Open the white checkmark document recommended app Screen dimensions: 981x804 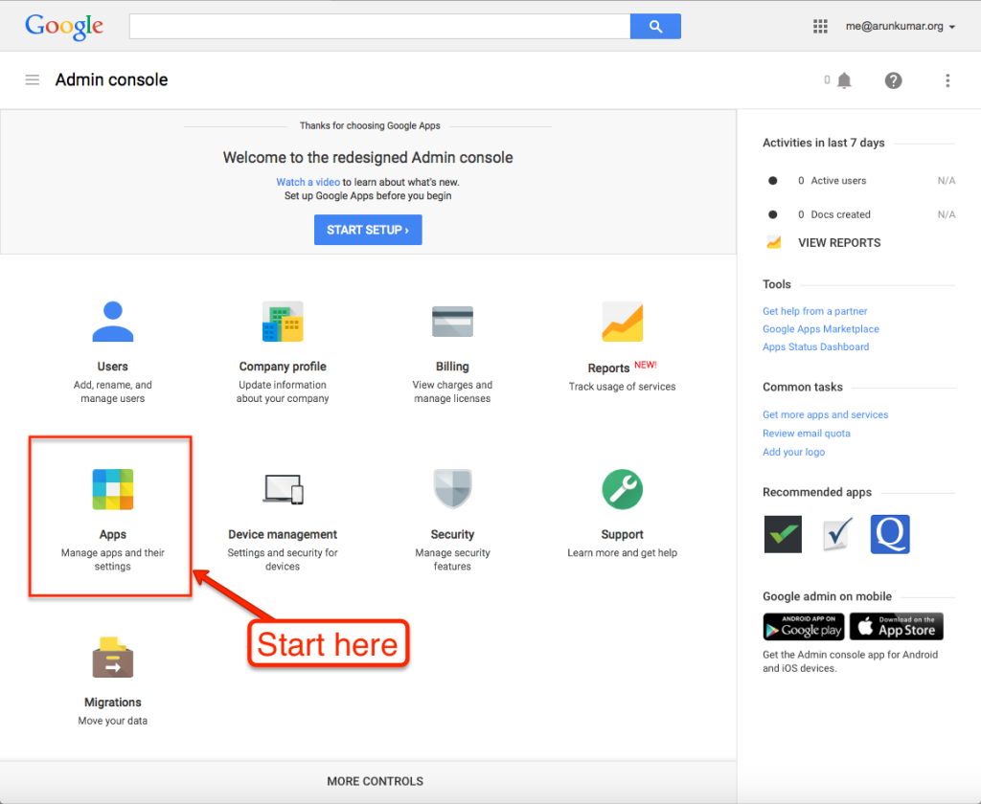click(837, 534)
